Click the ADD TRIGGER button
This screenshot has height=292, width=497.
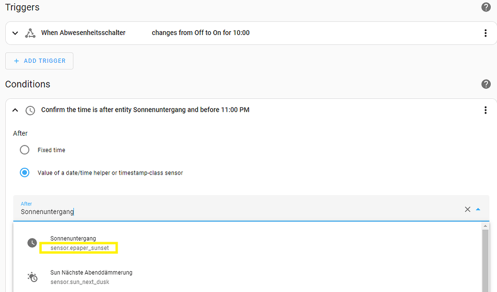point(39,60)
